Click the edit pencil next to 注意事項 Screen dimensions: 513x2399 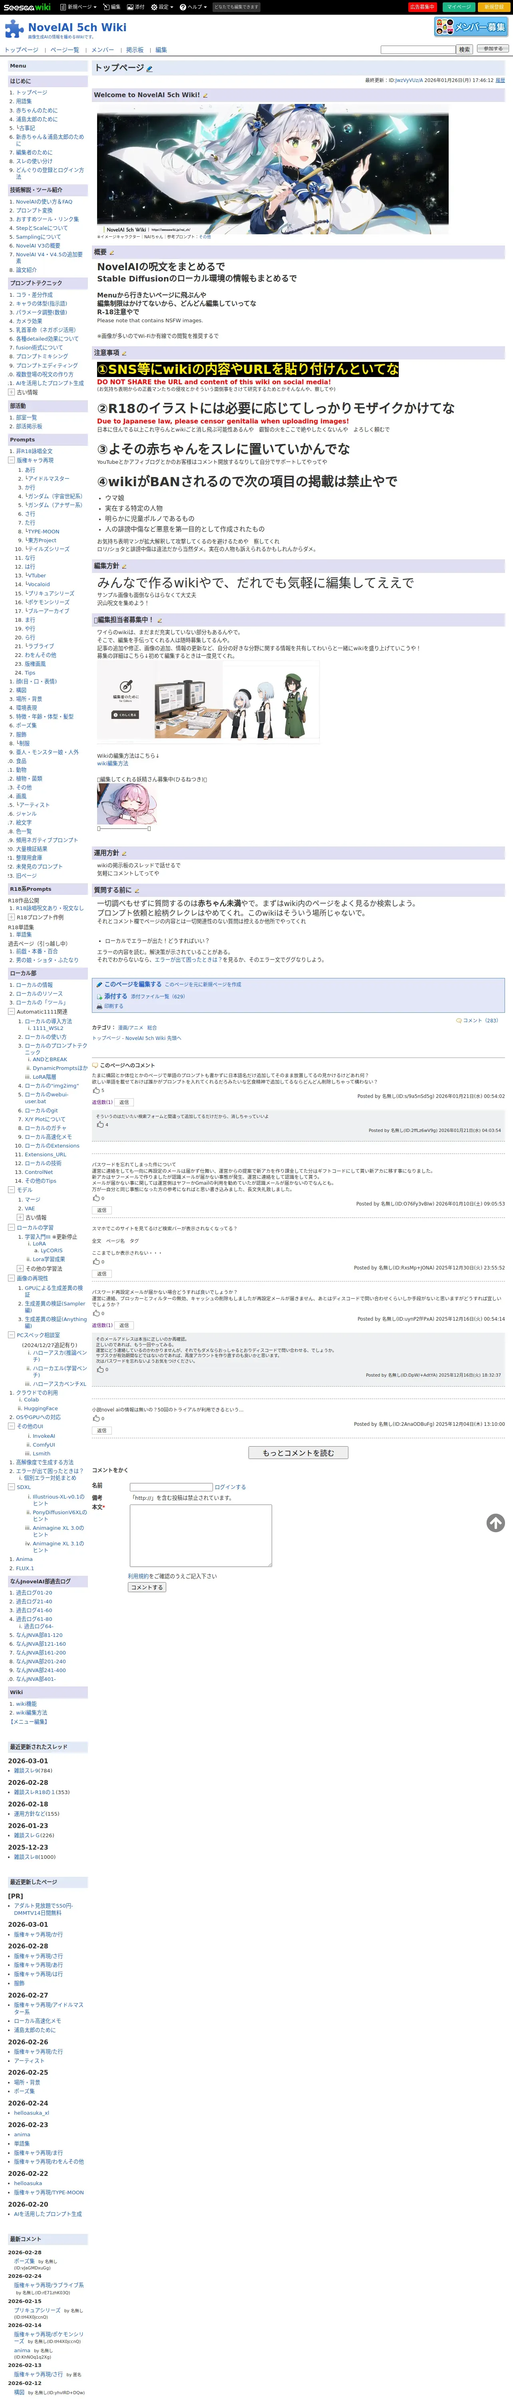click(x=124, y=353)
